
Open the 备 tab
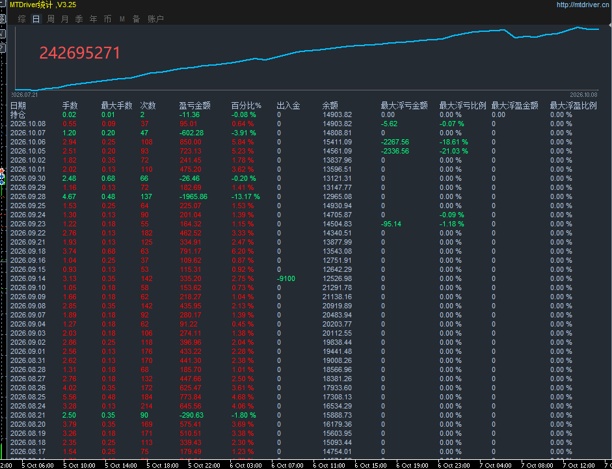[136, 19]
